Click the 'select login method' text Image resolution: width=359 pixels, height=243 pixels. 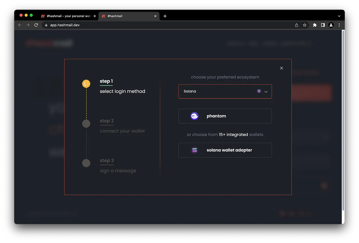[x=122, y=91]
